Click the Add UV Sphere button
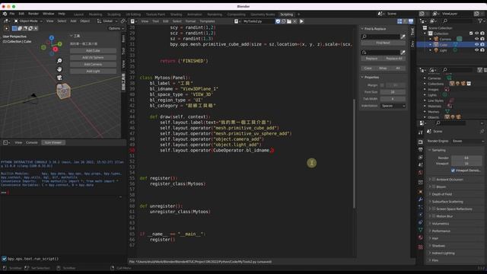This screenshot has width=487, height=274. coord(93,58)
